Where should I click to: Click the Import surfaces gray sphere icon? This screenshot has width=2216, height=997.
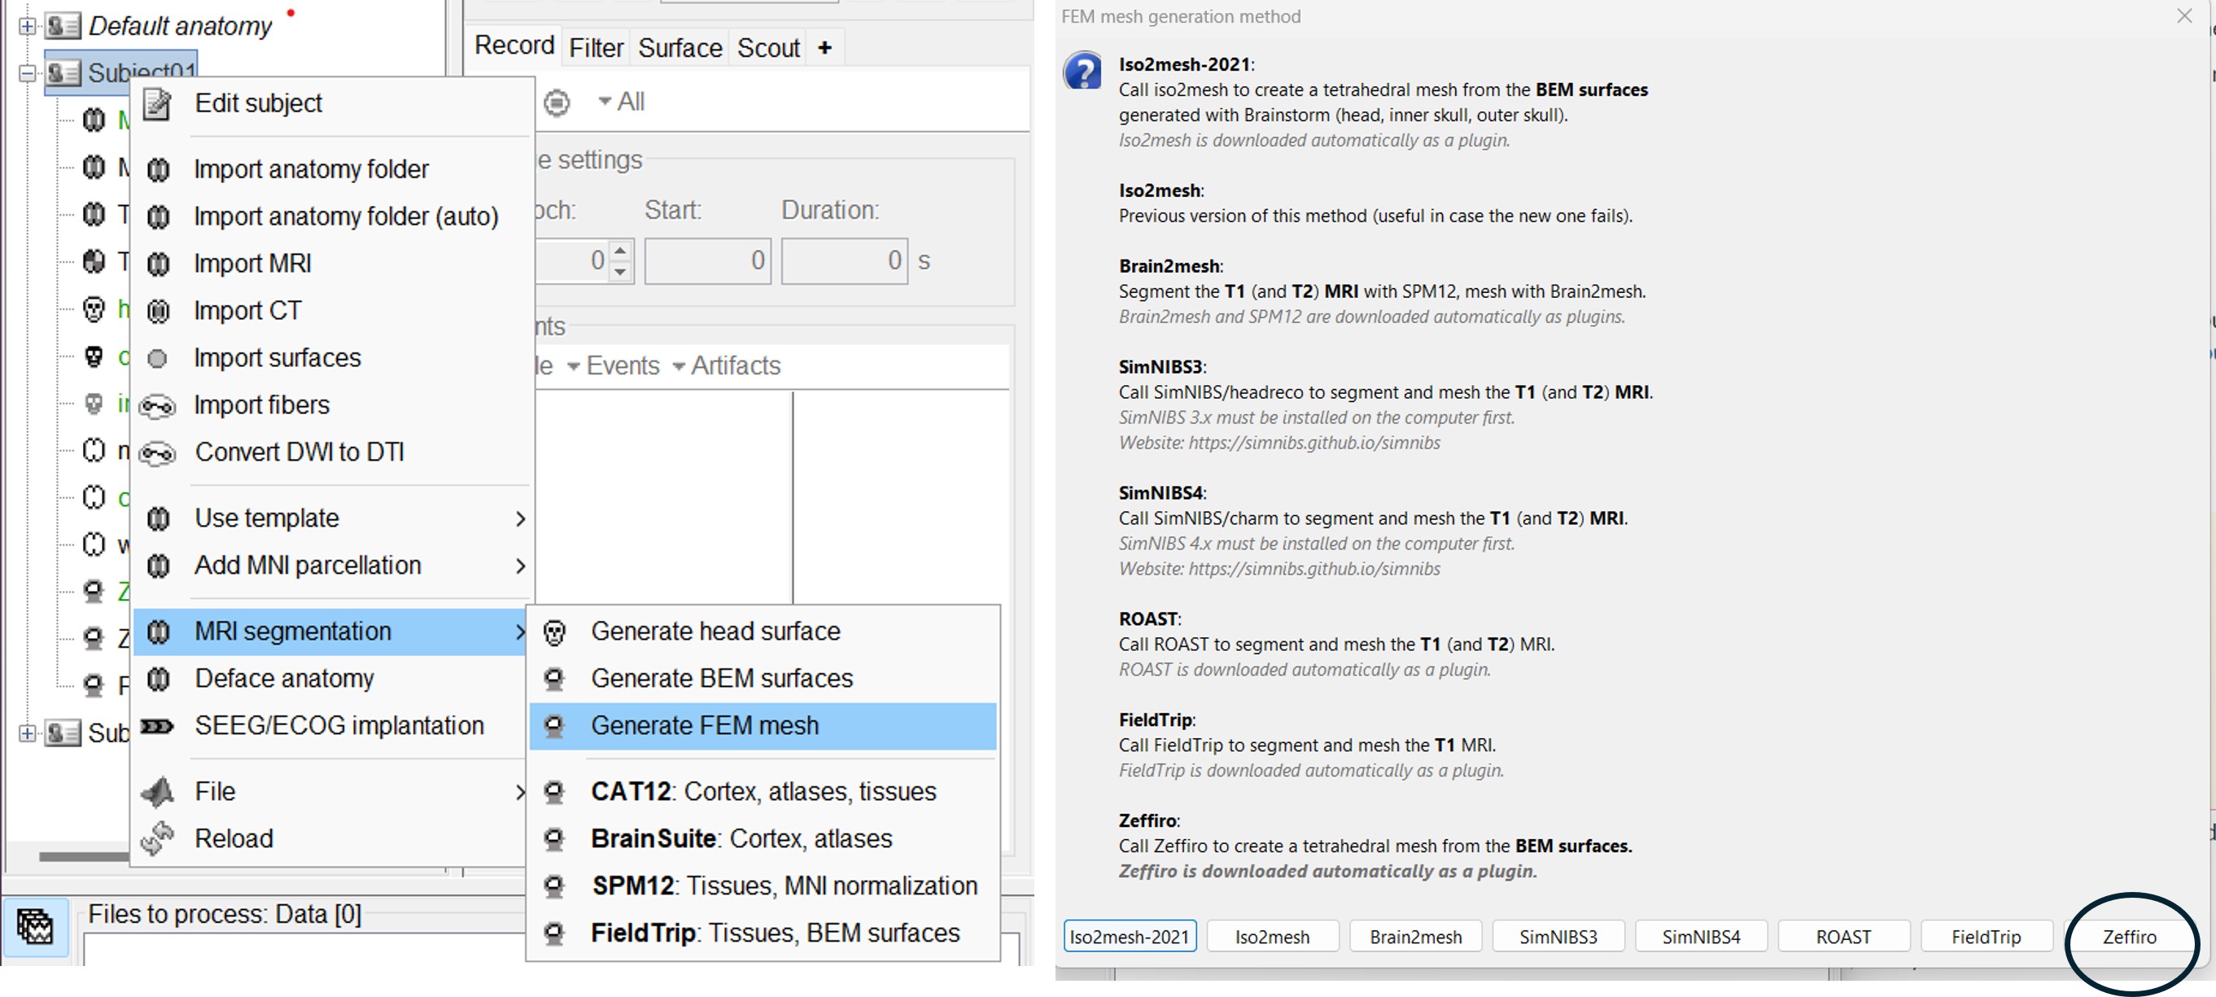coord(156,359)
